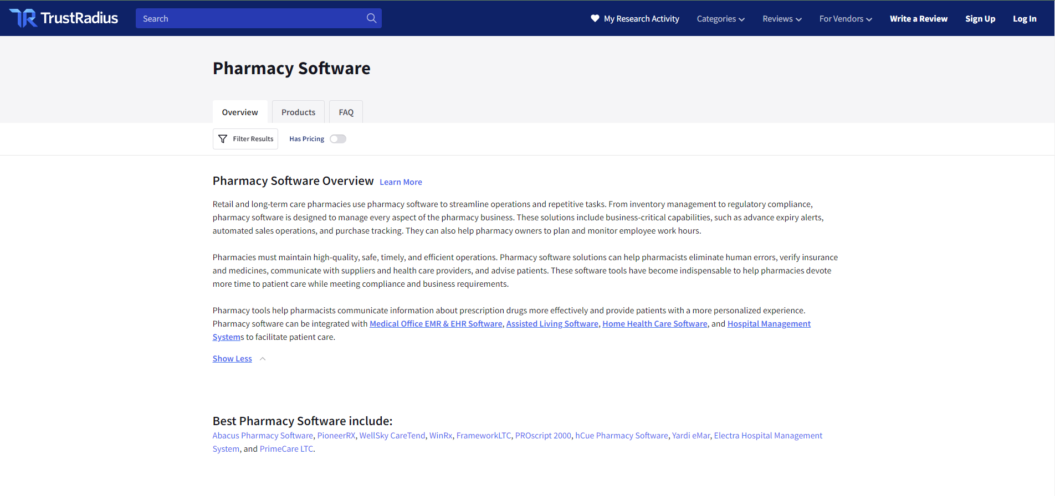1055x496 pixels.
Task: Click the Sign Up button
Action: point(980,19)
